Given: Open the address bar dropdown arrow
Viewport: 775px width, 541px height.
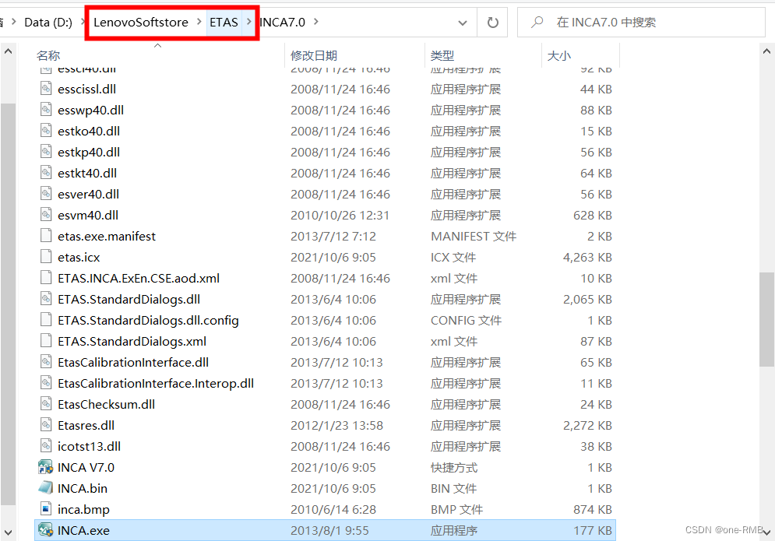Looking at the screenshot, I should tap(463, 22).
